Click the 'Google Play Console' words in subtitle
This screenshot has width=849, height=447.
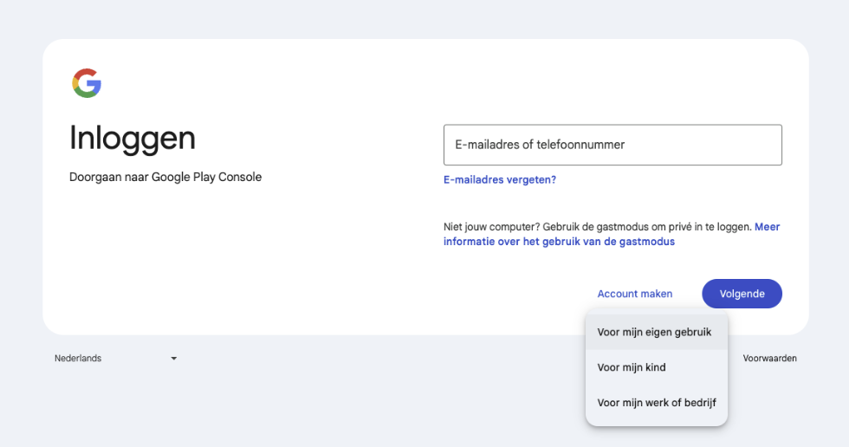206,178
